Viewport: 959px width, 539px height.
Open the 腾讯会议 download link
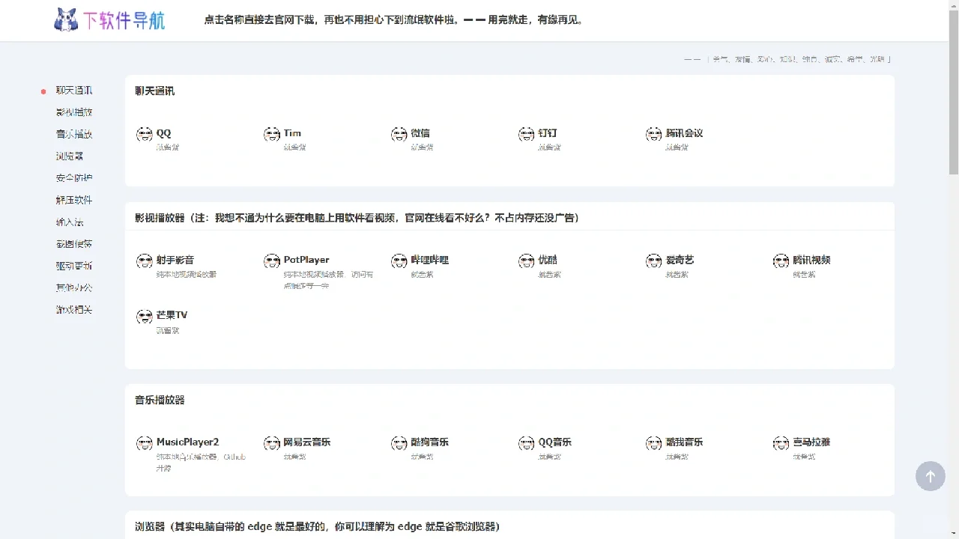click(683, 133)
